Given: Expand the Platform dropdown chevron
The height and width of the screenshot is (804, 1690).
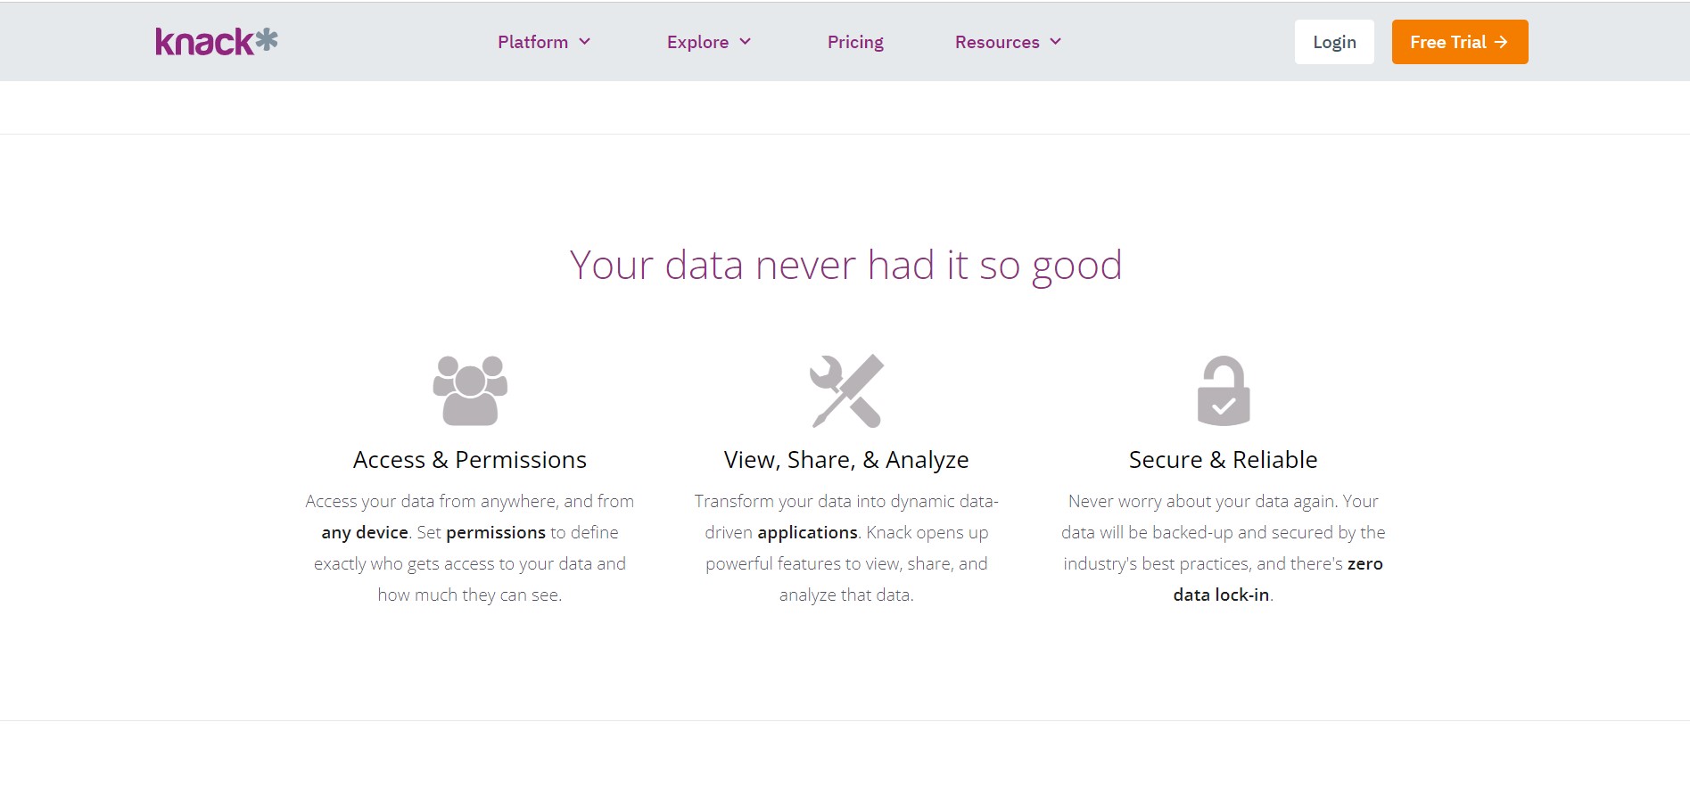Looking at the screenshot, I should coord(585,42).
